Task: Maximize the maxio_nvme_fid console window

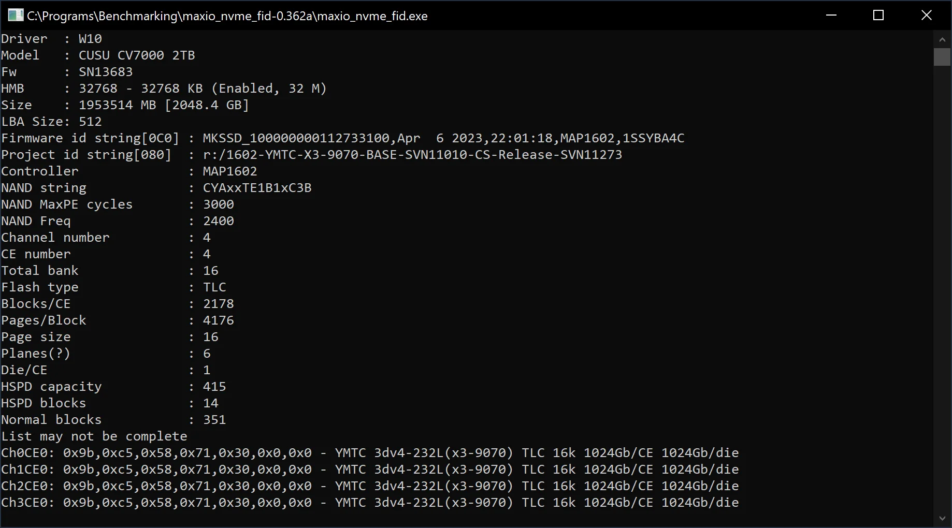Action: click(878, 16)
